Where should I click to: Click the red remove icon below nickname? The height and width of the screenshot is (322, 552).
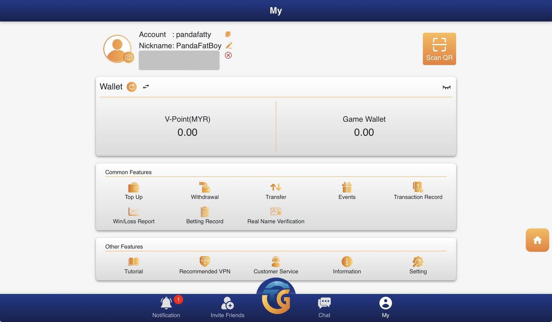point(228,55)
